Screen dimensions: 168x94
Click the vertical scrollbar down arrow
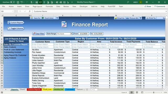pyautogui.click(x=167, y=87)
